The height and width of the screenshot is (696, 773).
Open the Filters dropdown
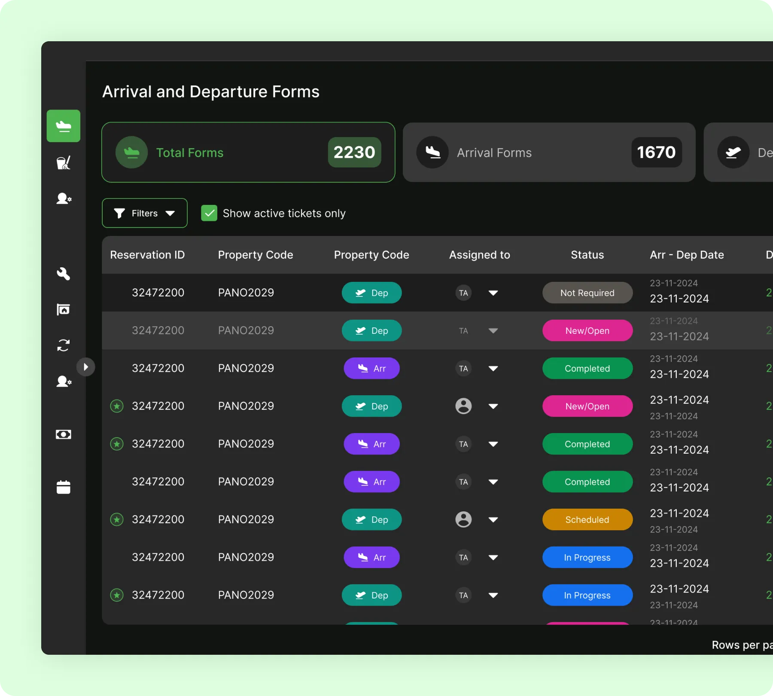point(145,213)
